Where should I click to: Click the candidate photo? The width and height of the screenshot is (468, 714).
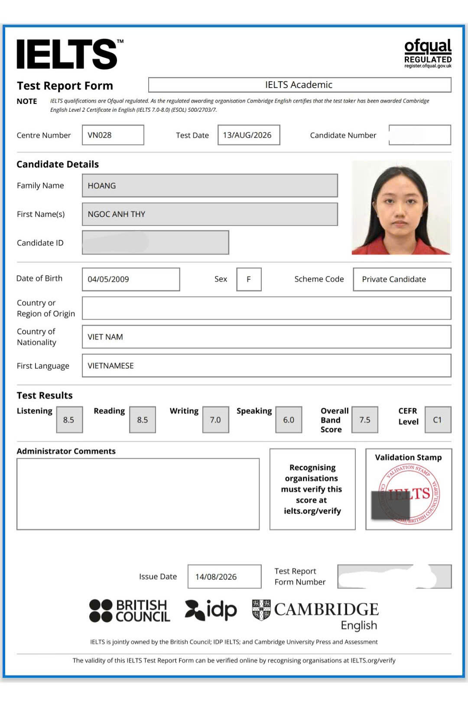coord(401,207)
